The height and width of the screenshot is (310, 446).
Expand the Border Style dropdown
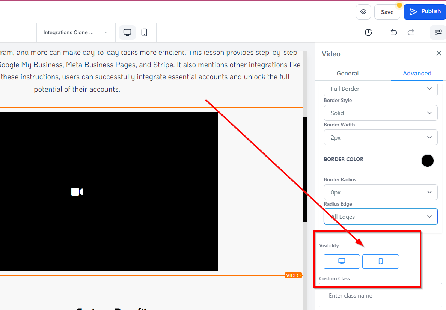click(380, 113)
